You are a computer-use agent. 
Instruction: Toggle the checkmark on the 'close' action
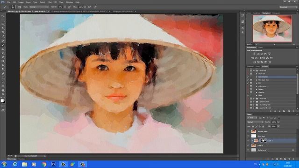[x=248, y=95]
